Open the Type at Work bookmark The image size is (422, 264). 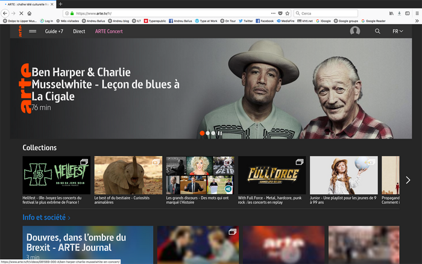[206, 20]
